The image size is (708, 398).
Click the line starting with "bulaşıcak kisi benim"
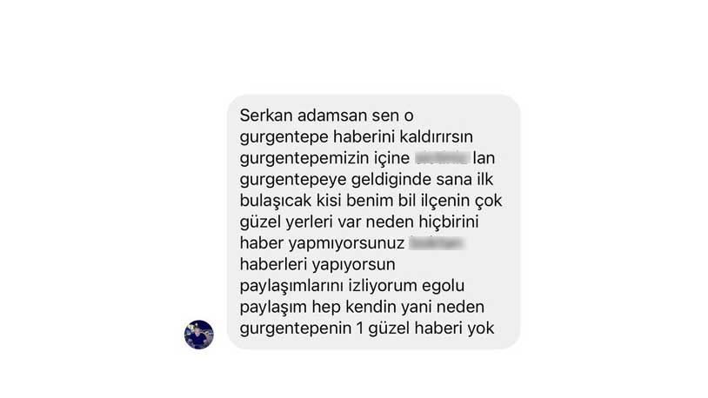[x=371, y=201]
